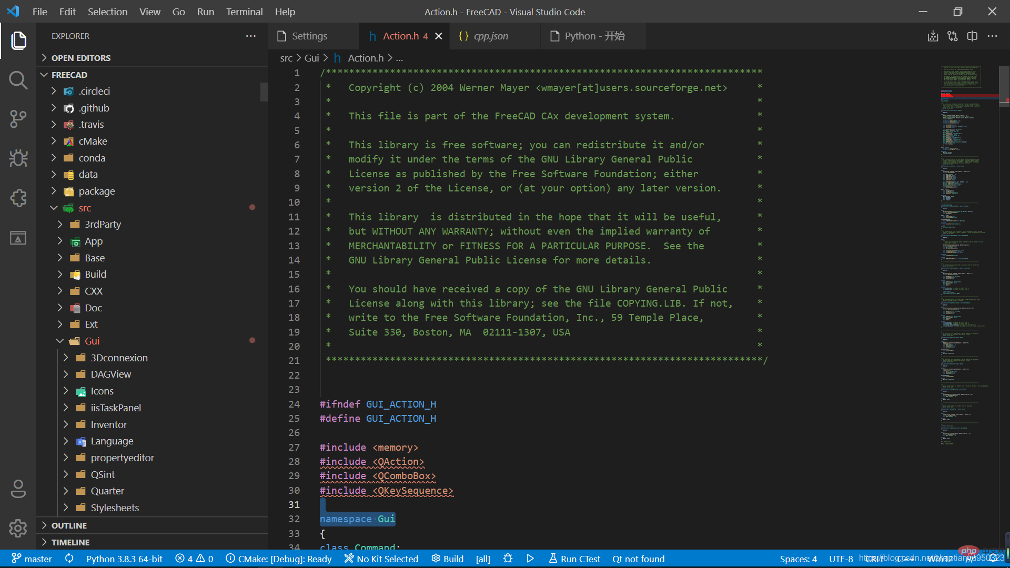Open the Manage gear menu
1010x568 pixels.
tap(18, 528)
